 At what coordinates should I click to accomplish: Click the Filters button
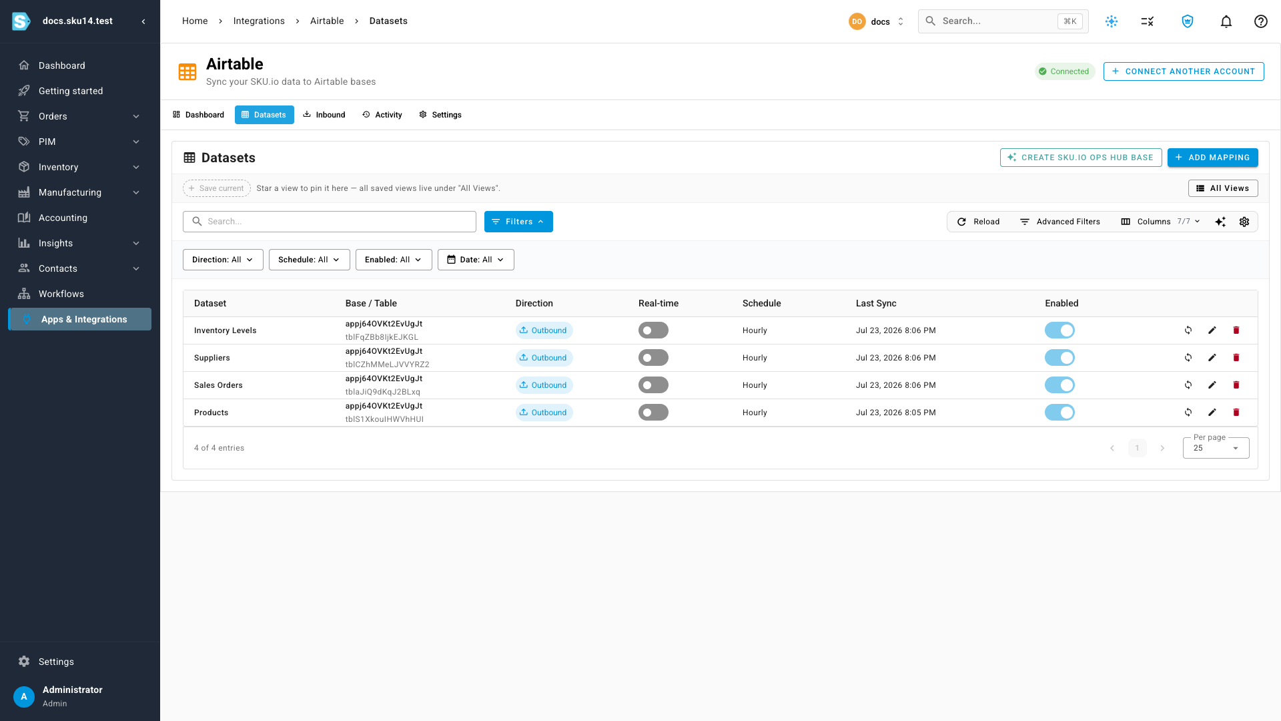click(x=518, y=222)
